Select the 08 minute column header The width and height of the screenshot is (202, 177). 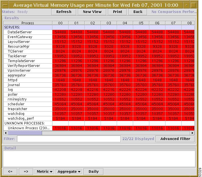click(x=188, y=23)
